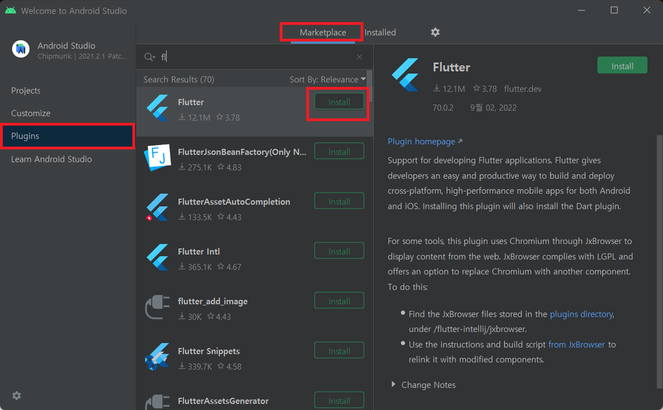Open the from JxBrowser link
The width and height of the screenshot is (663, 410).
[577, 345]
